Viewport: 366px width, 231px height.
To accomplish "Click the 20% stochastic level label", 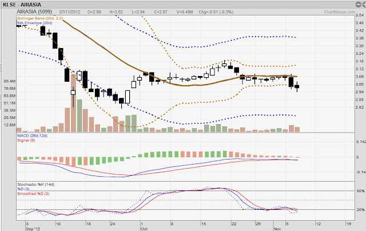I will pos(360,209).
